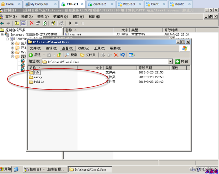Image resolution: width=219 pixels, height=174 pixels.
Task: Click the Start service play icon
Action: (71, 23)
